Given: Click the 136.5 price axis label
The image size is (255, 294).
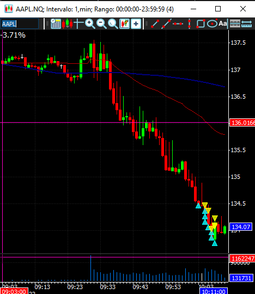Looking at the screenshot, I should 238,97.
